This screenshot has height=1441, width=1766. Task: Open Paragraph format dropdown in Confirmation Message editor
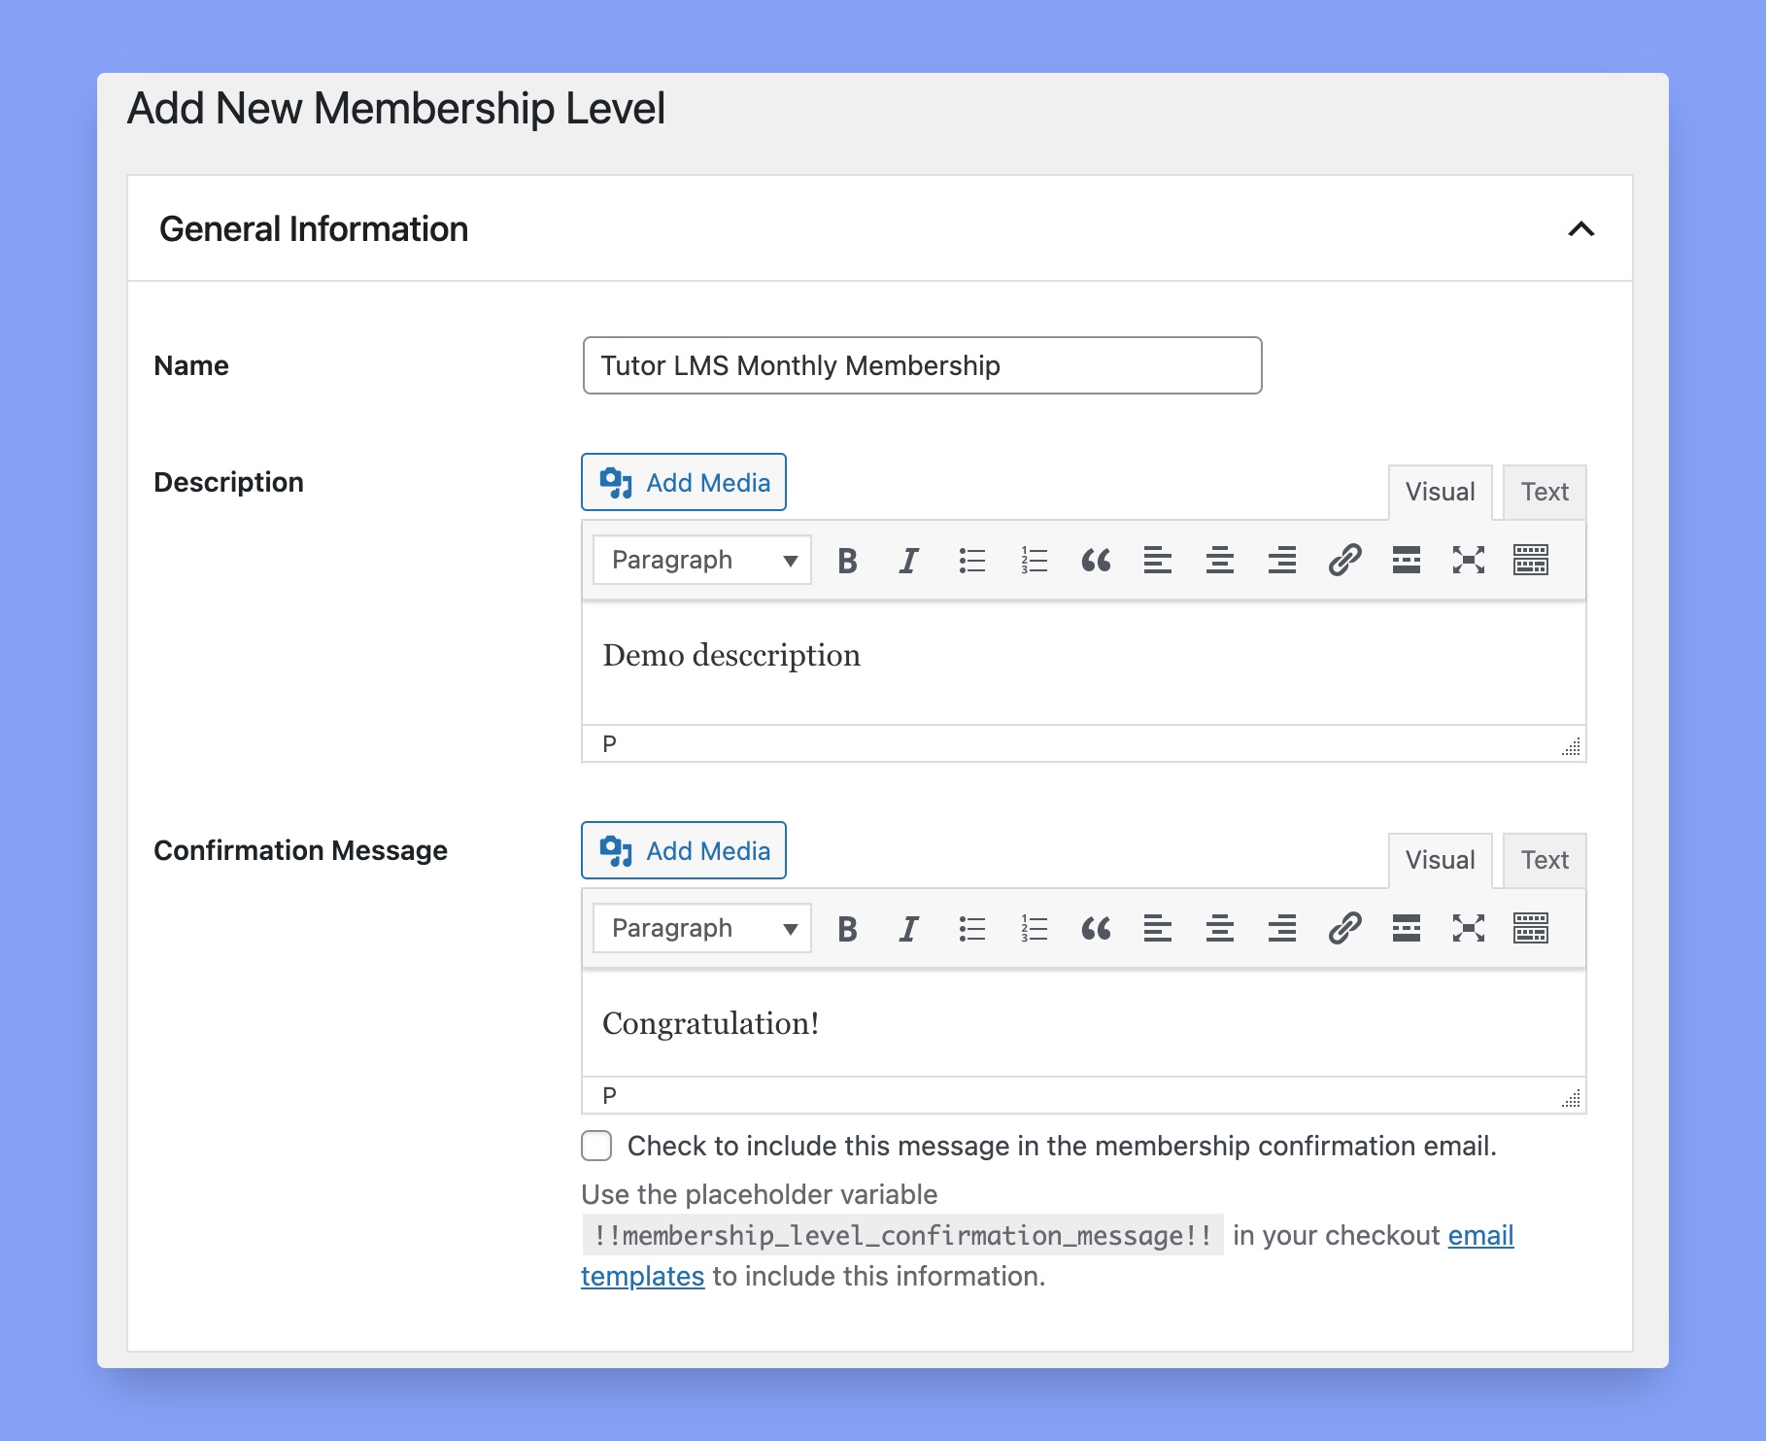pos(702,929)
